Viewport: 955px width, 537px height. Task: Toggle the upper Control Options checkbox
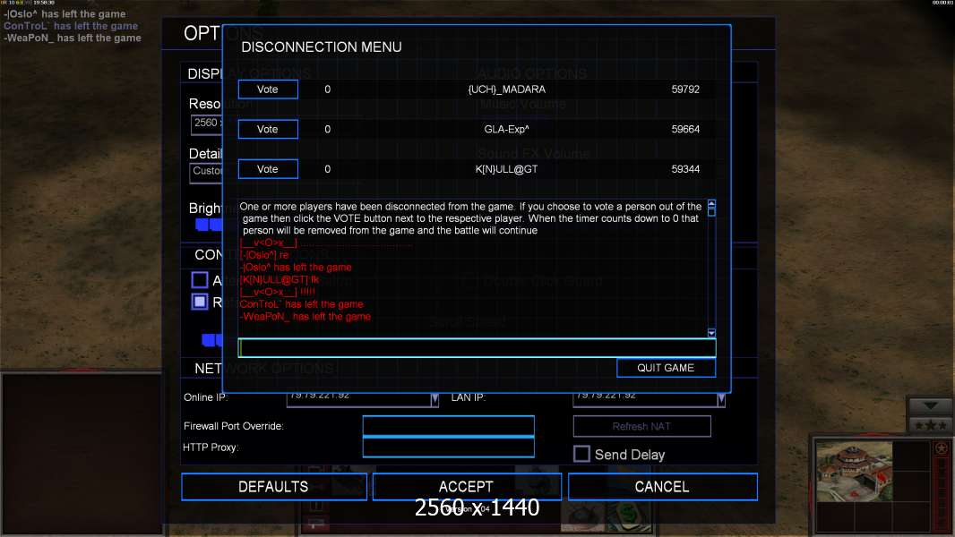point(200,280)
